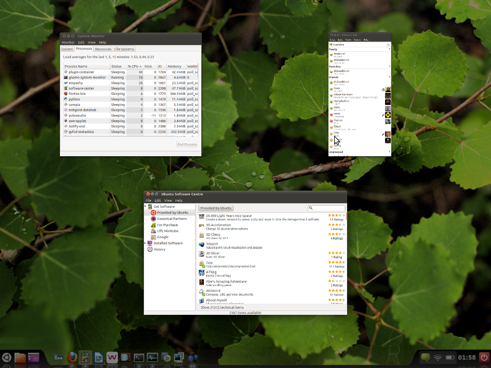Open the Wi-Fi network indicator
The width and height of the screenshot is (491, 368).
point(437,357)
